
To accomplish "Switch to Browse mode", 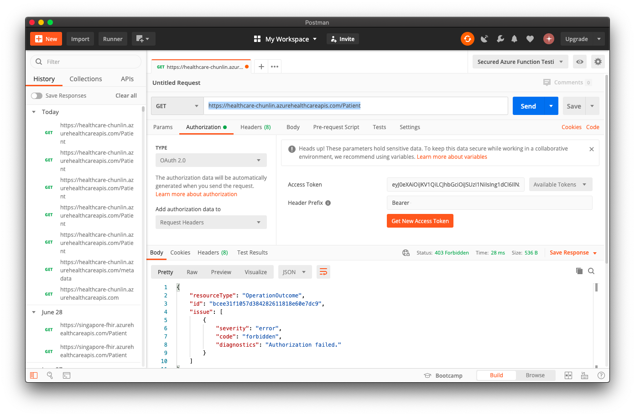I will tap(535, 375).
